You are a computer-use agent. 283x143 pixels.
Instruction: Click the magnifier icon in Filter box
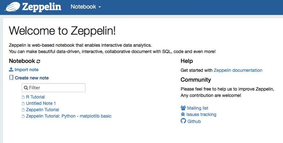pyautogui.click(x=26, y=88)
